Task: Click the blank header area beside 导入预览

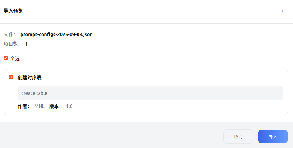Action: tap(150, 11)
